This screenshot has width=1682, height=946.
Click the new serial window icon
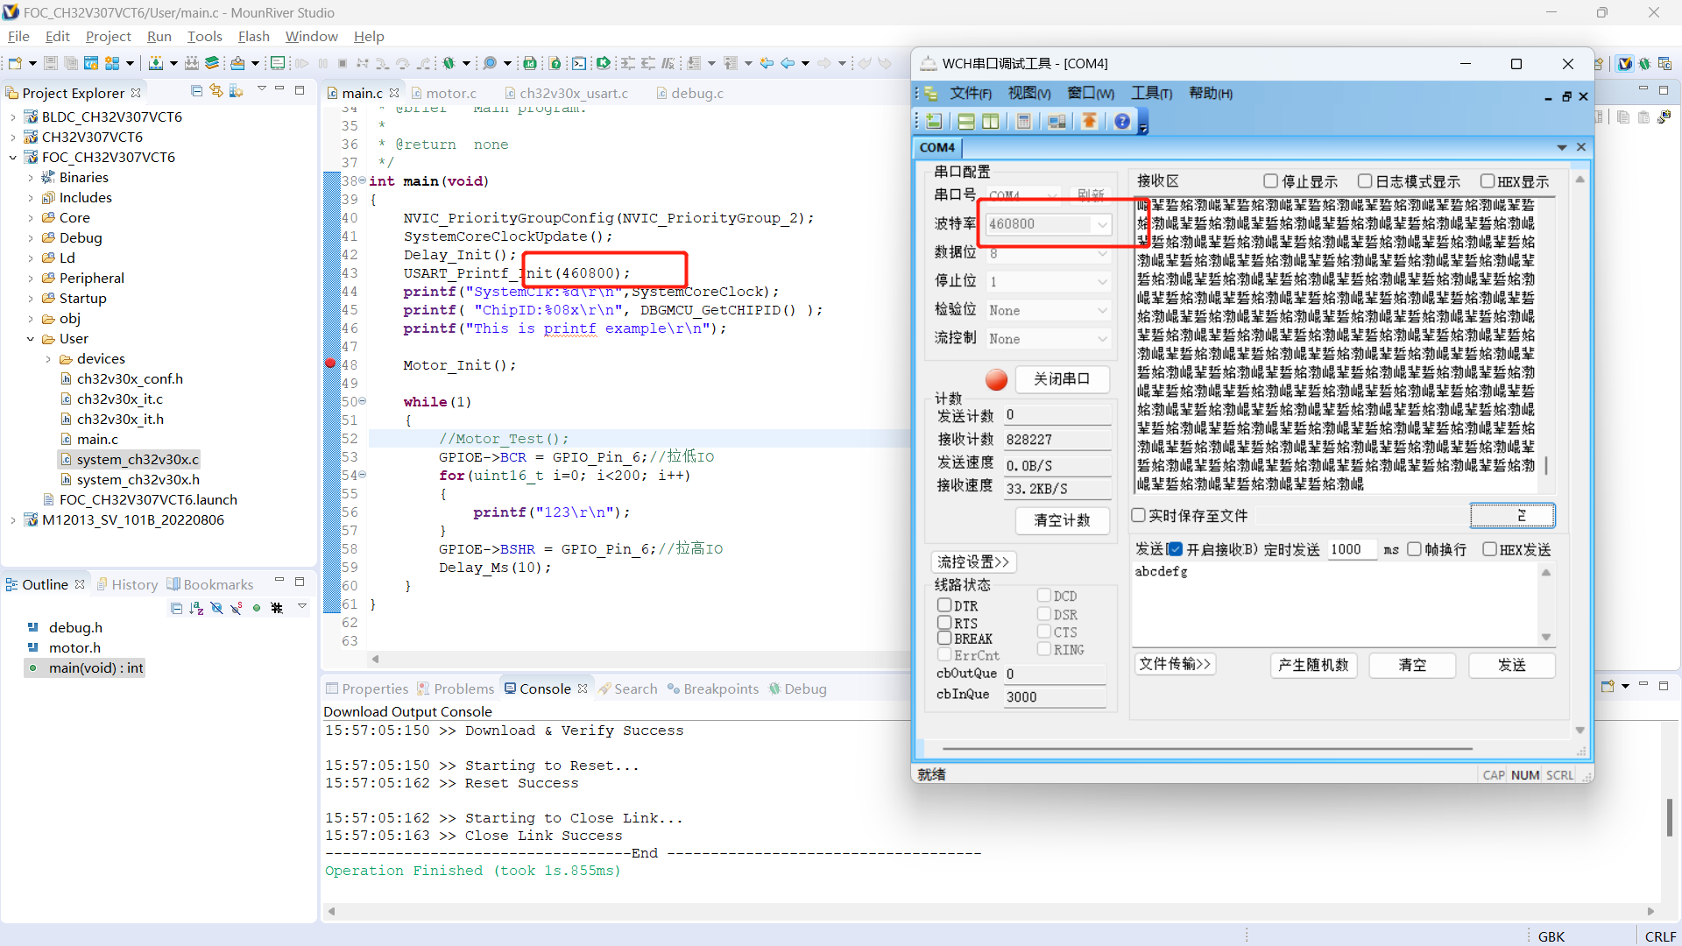point(934,121)
